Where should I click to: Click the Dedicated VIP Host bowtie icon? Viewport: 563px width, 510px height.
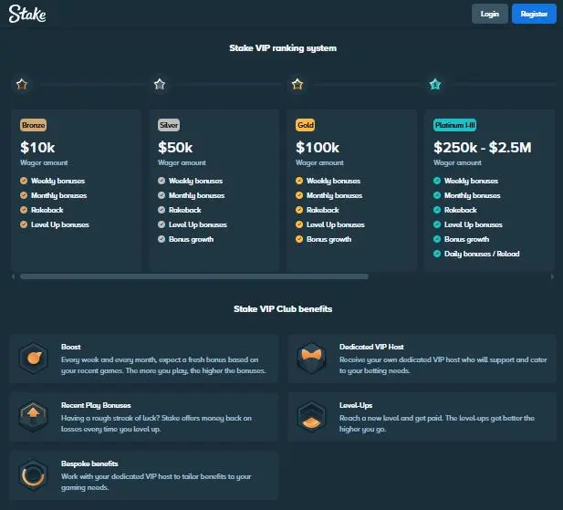pos(311,358)
